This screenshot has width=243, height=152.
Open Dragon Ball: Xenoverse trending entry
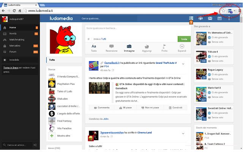[x=218, y=134]
